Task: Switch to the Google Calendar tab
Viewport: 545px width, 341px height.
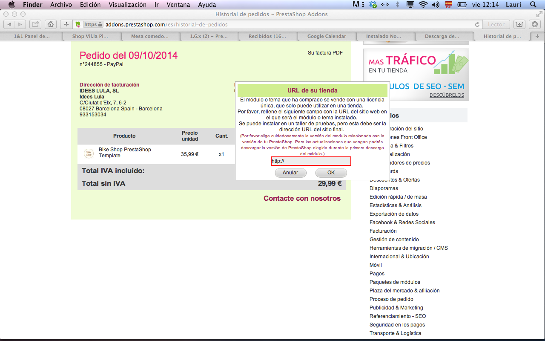Action: [x=327, y=36]
